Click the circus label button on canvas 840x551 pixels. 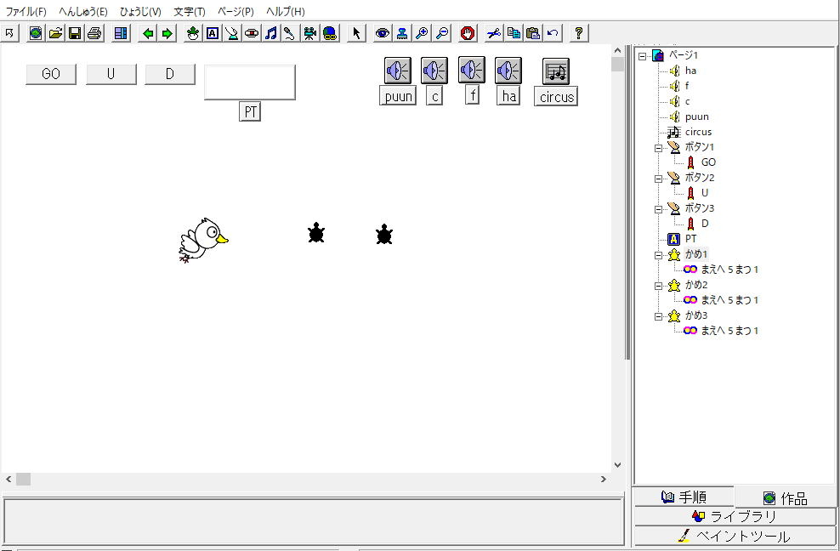click(x=556, y=96)
